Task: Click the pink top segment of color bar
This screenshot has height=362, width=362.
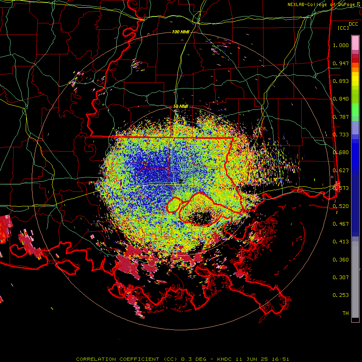Action: pos(355,43)
